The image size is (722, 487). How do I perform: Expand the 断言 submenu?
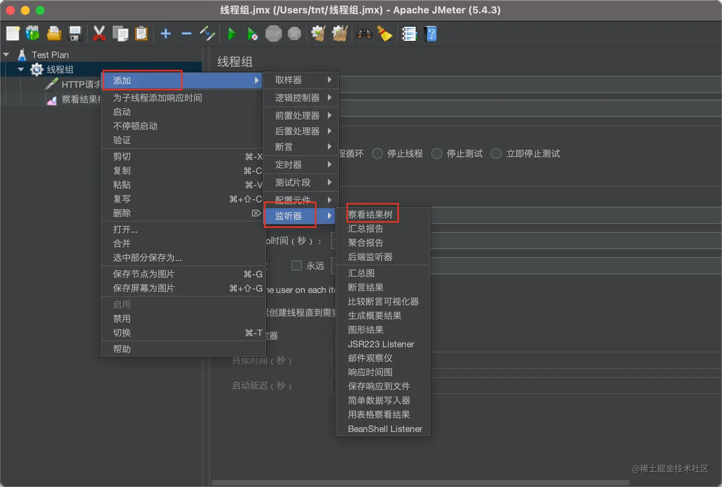tap(301, 147)
